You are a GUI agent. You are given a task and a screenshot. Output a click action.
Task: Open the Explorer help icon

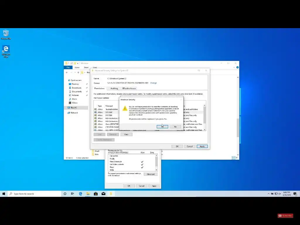tap(237, 68)
